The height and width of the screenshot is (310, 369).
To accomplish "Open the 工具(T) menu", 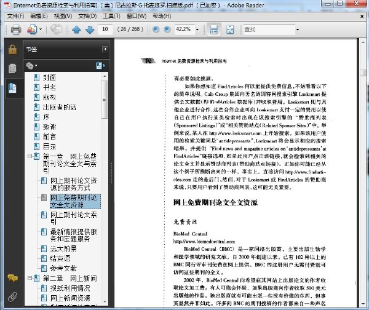I will tap(111, 16).
